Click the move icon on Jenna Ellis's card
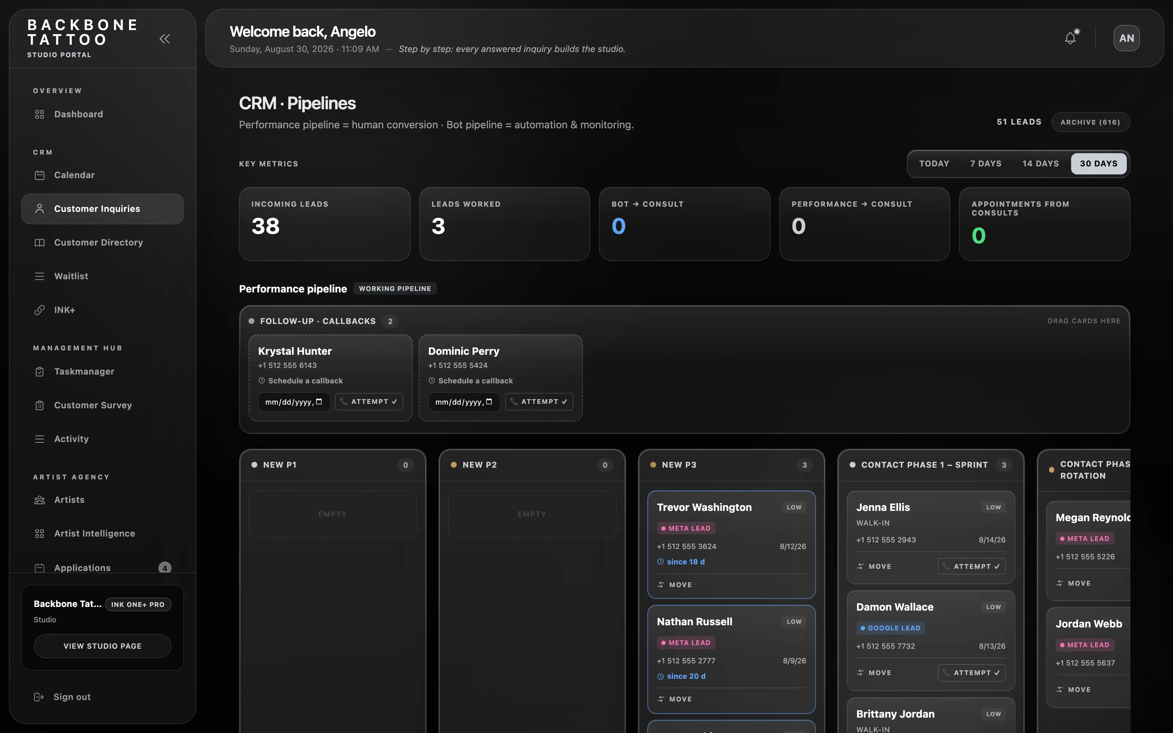 (x=860, y=566)
